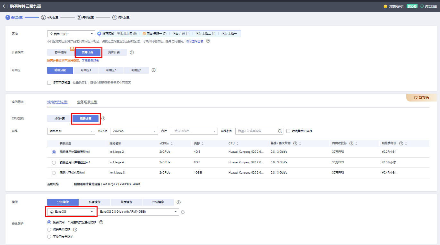Click the search magnifier in 规格名称 field

pos(280,131)
